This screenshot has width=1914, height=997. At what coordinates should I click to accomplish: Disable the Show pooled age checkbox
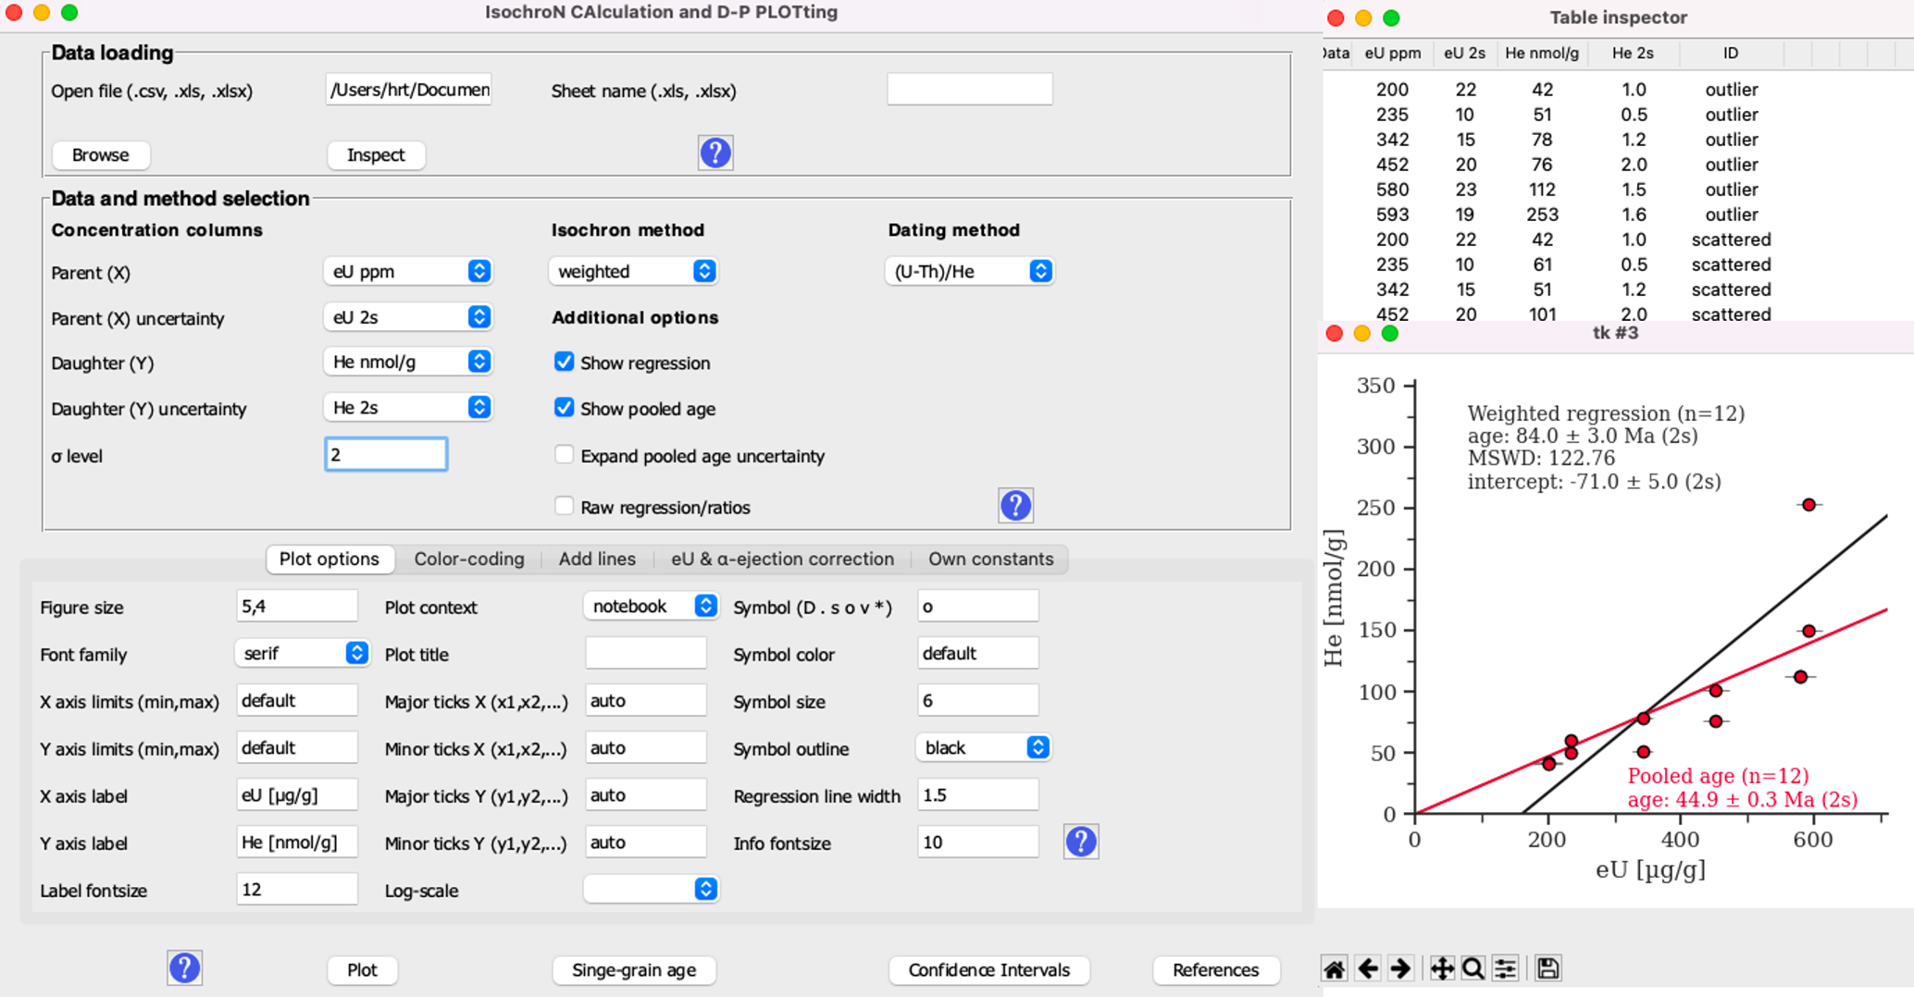pyautogui.click(x=564, y=408)
